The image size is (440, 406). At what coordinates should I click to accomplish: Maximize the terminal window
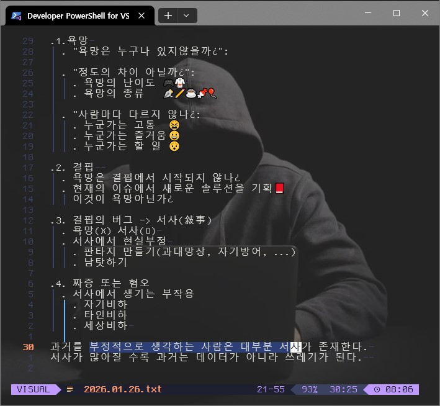(x=396, y=13)
